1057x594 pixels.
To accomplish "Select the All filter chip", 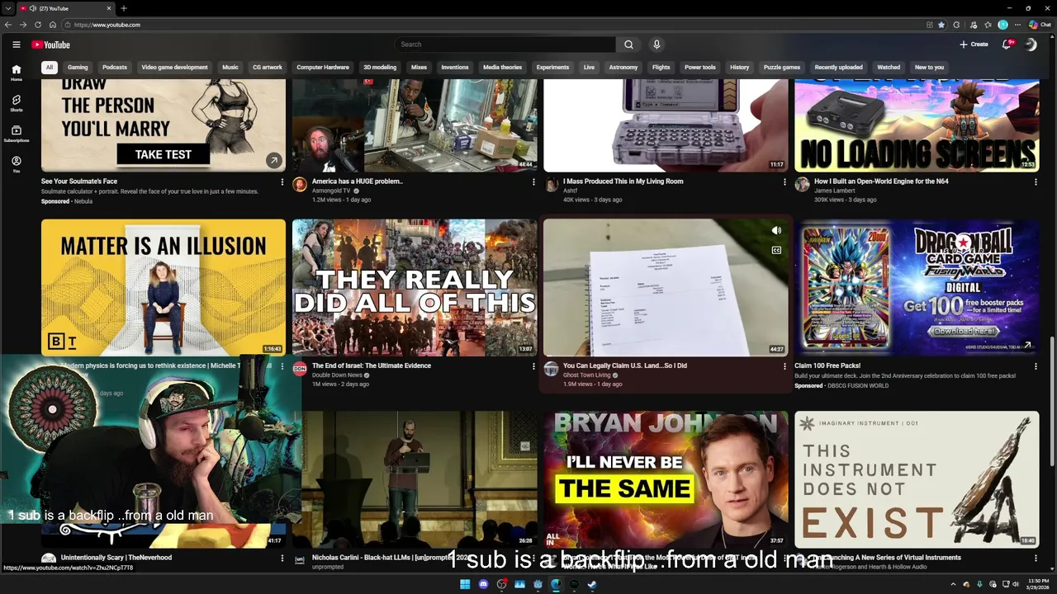I will click(x=50, y=68).
